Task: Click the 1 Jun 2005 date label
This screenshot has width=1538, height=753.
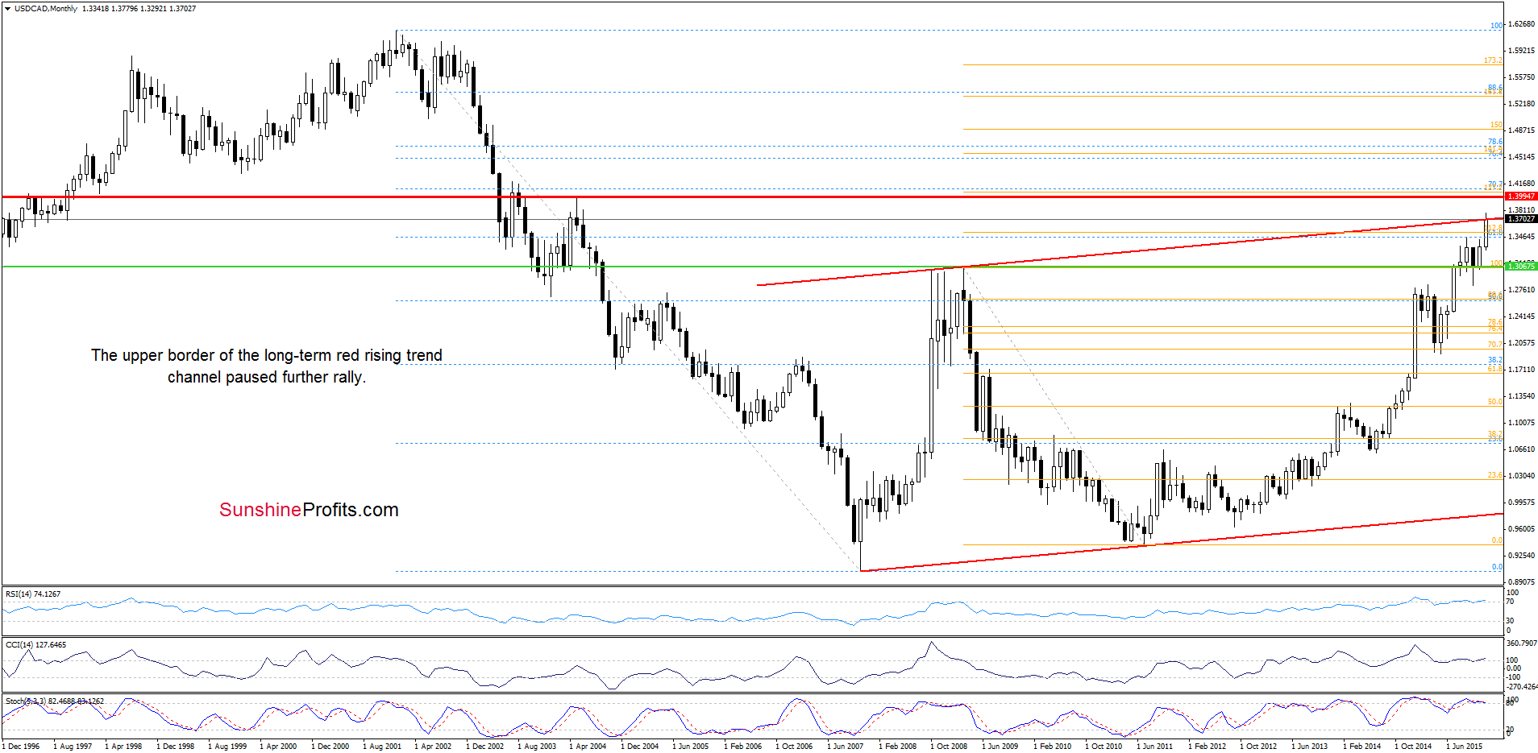Action: click(691, 747)
